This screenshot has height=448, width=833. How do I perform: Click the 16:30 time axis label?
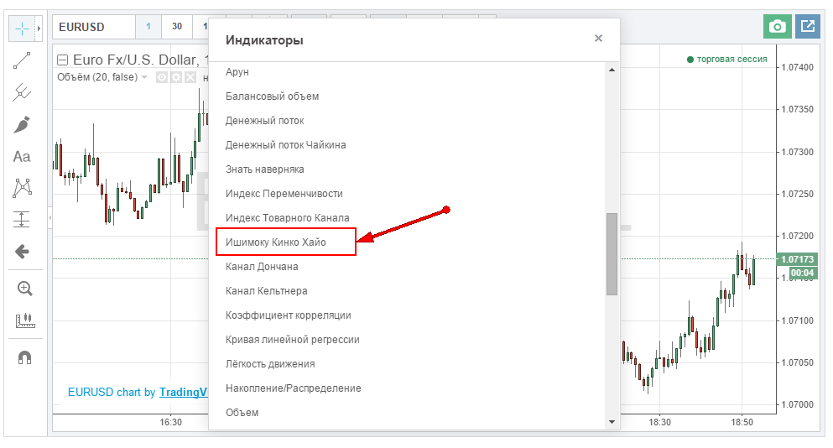coord(170,423)
